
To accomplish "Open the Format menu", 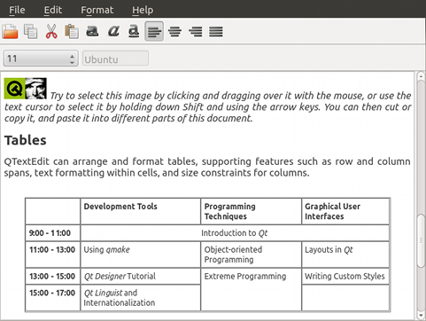I will (97, 10).
